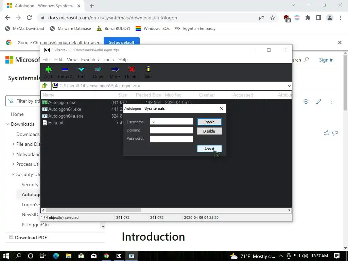348x261 pixels.
Task: Expand the 7-Zip address path dropdown
Action: (x=290, y=86)
